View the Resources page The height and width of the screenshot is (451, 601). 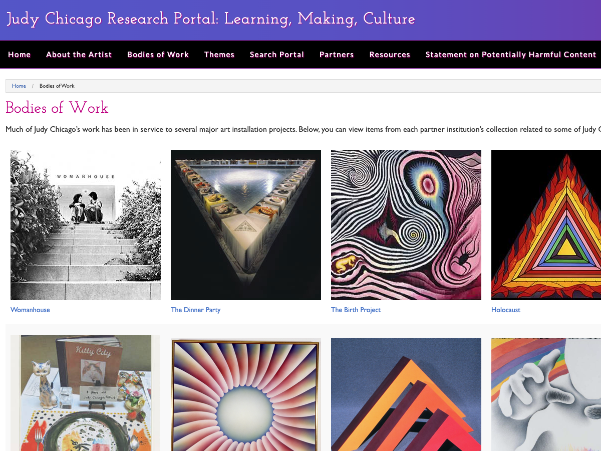pos(390,54)
